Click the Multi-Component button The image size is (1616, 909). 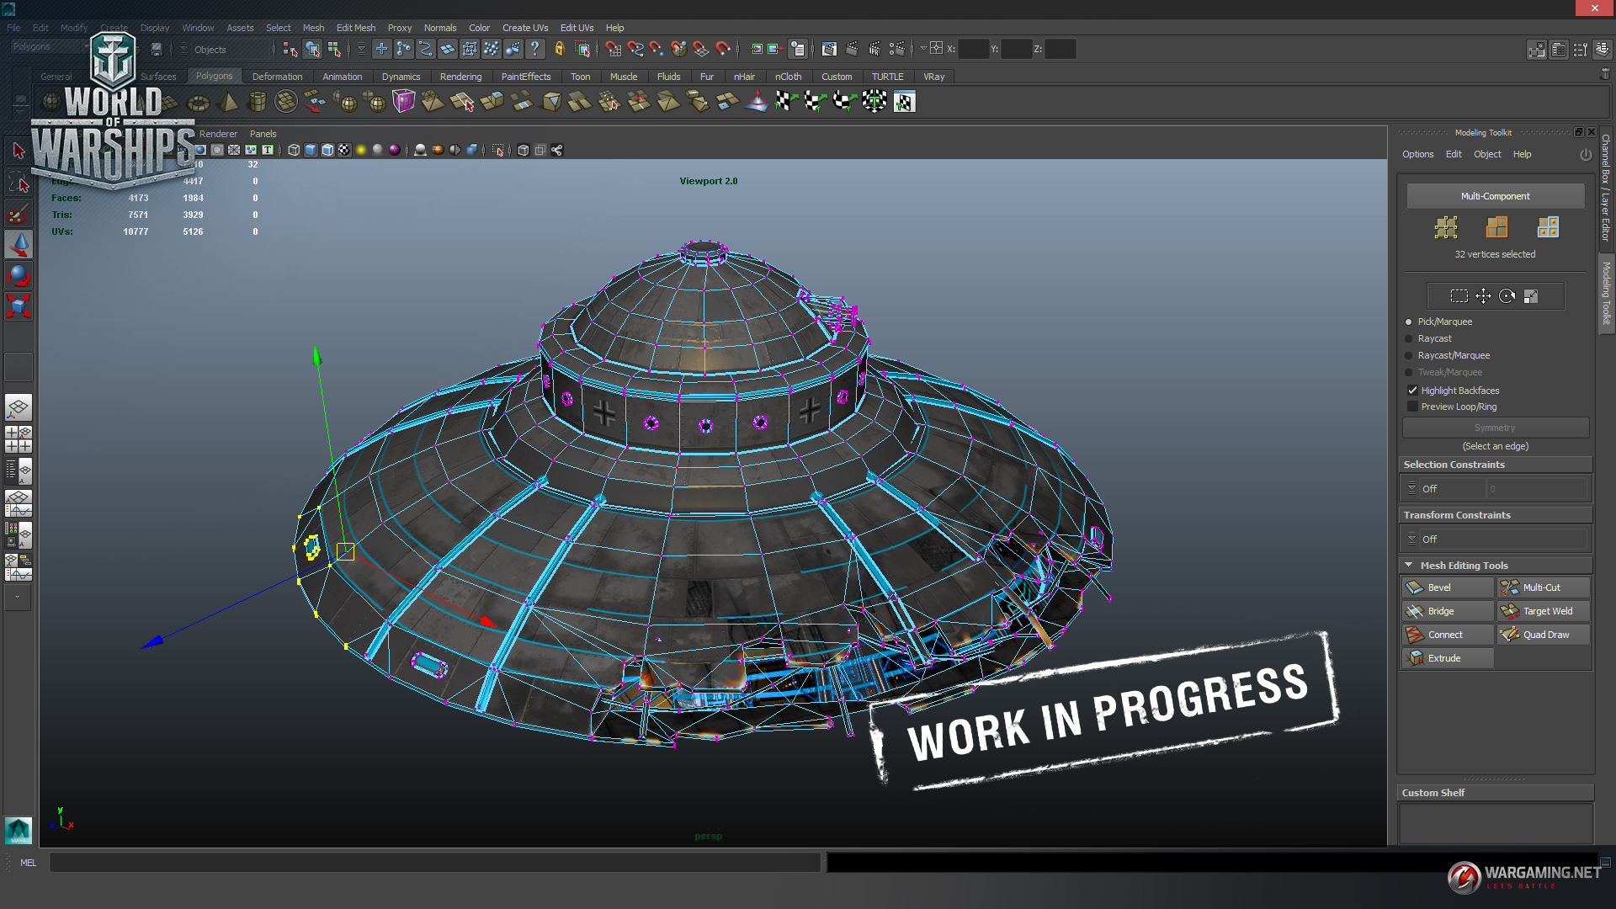point(1495,196)
